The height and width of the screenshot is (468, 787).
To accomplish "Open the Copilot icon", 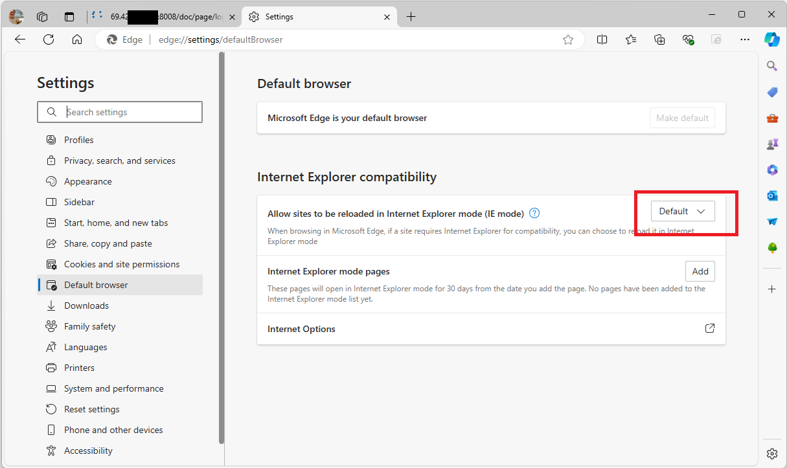I will click(772, 39).
